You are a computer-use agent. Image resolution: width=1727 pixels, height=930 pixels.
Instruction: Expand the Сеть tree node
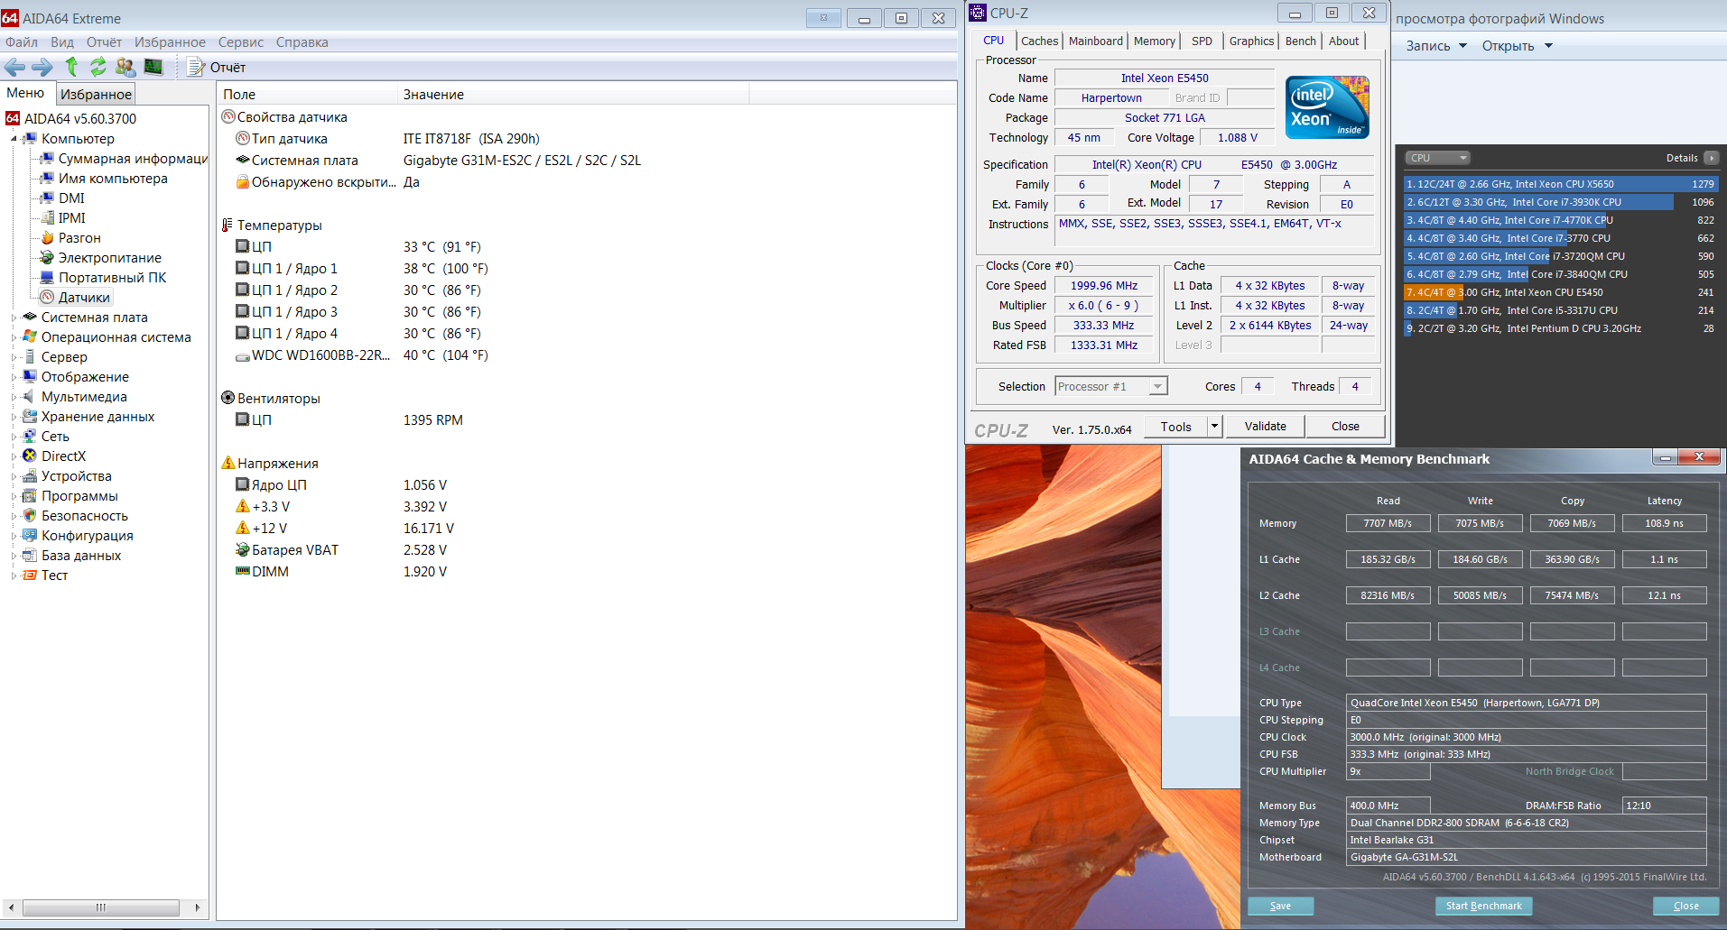(14, 437)
